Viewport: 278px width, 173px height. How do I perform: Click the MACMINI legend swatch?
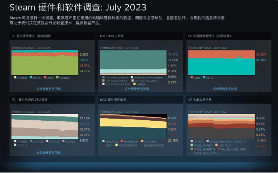point(142,141)
